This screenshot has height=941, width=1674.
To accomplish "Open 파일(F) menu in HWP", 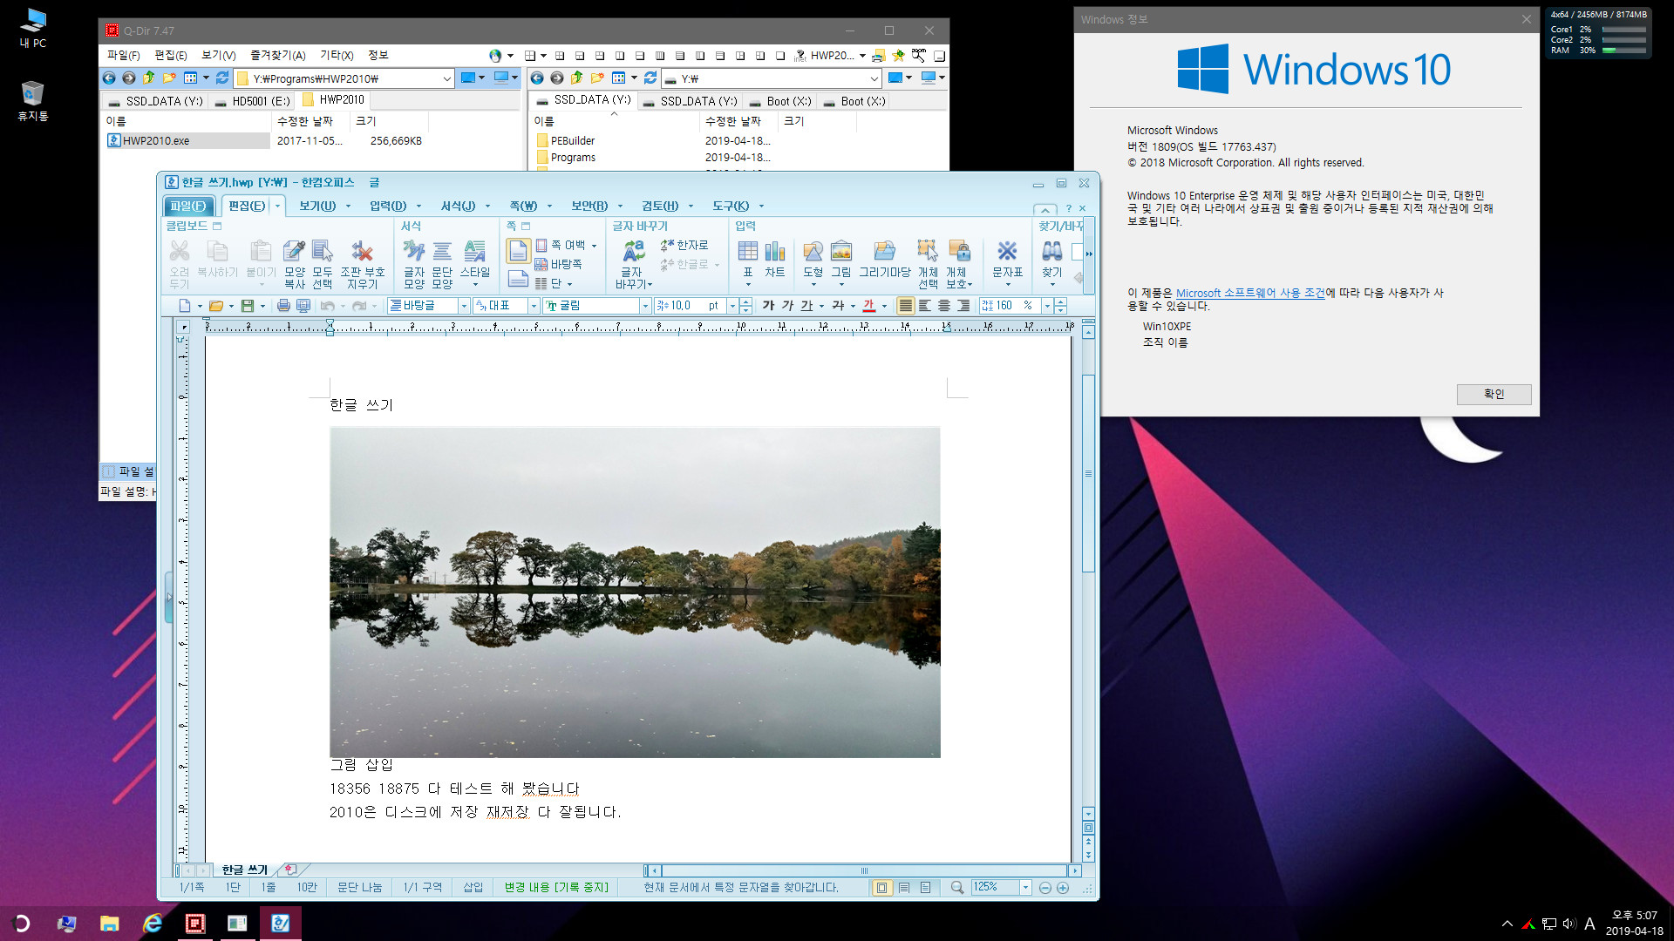I will 187,206.
